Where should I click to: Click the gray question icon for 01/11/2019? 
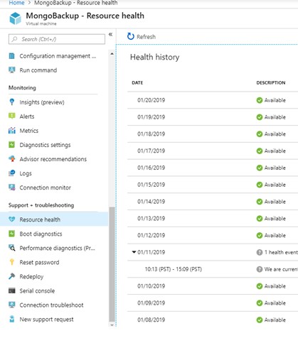pos(260,252)
